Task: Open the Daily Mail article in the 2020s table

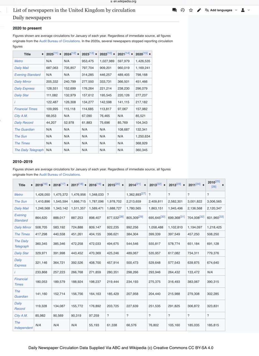Action: (21, 68)
